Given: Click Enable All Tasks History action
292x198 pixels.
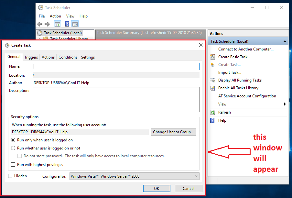Looking at the screenshot, I should click(x=238, y=88).
